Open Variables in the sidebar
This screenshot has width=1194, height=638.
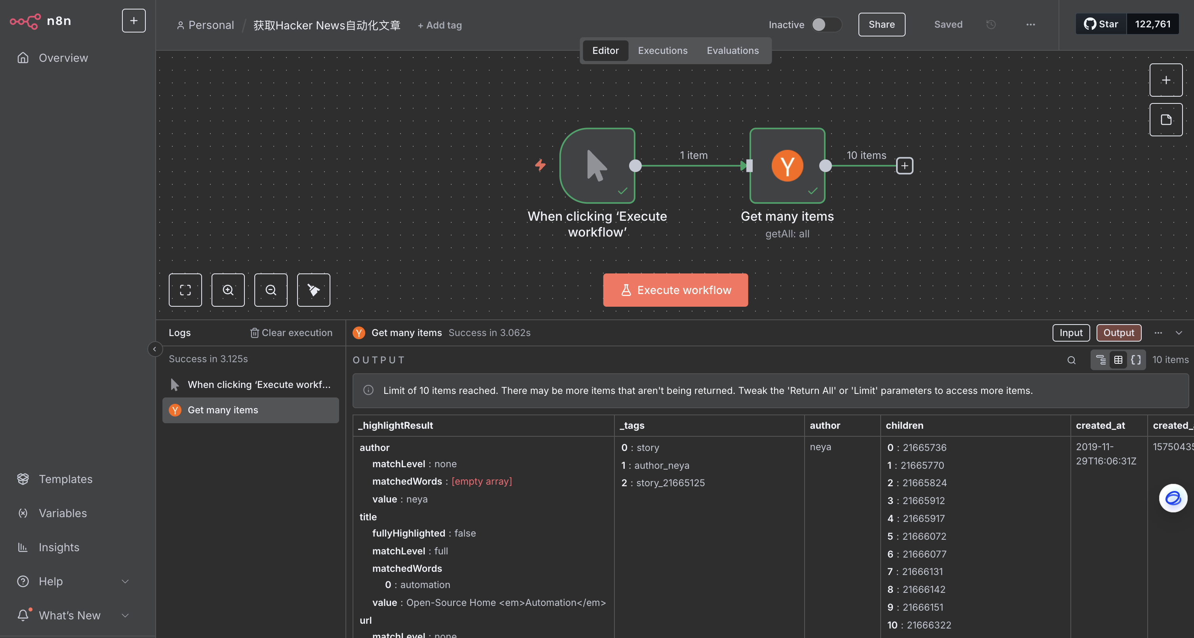pyautogui.click(x=63, y=513)
